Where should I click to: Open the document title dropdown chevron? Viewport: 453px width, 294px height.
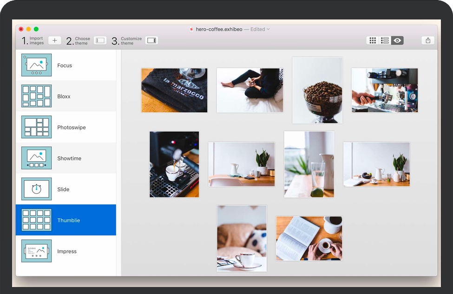coord(269,29)
